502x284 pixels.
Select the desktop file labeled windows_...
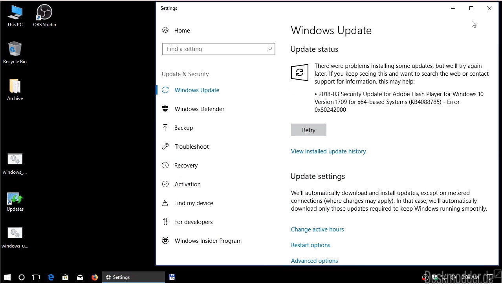point(15,164)
